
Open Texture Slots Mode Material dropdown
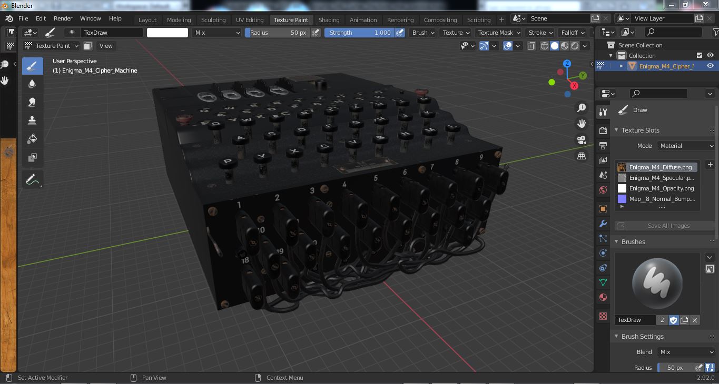click(686, 146)
